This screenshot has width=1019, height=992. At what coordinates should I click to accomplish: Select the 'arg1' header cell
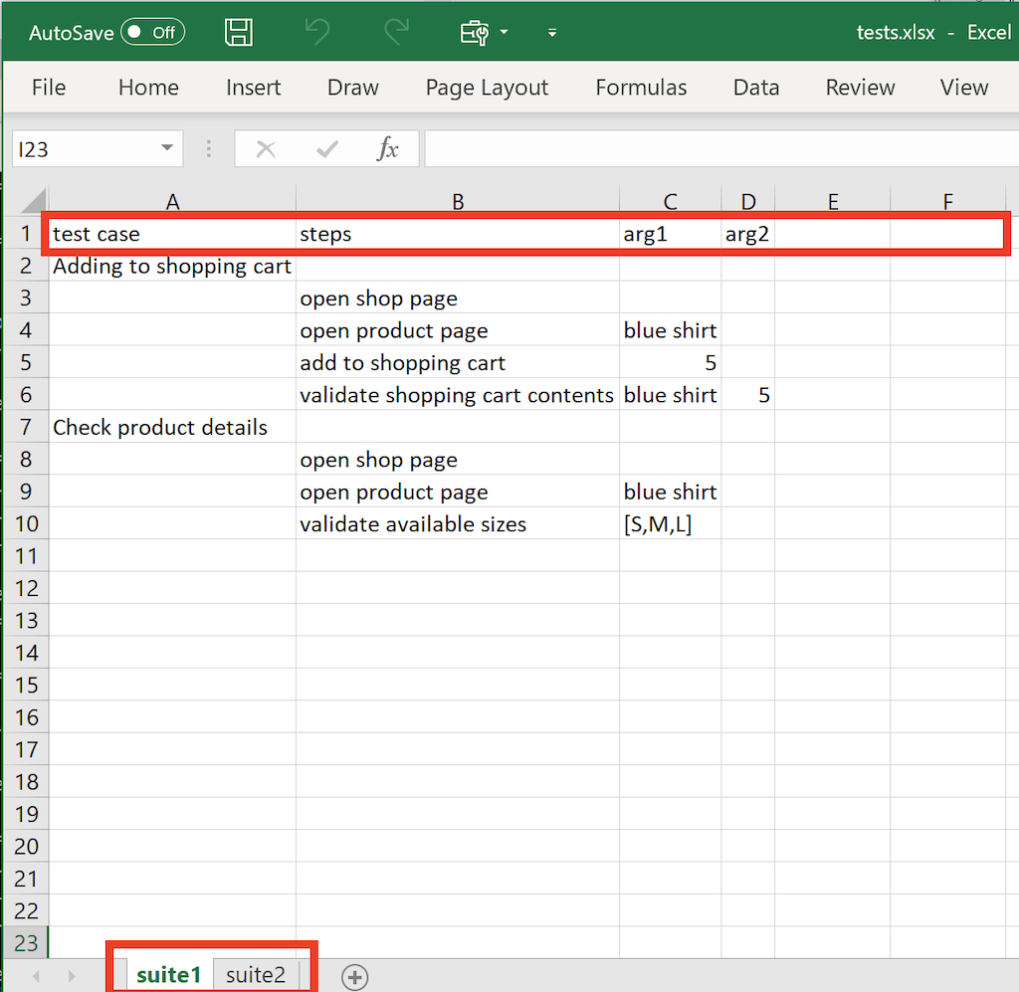[670, 233]
